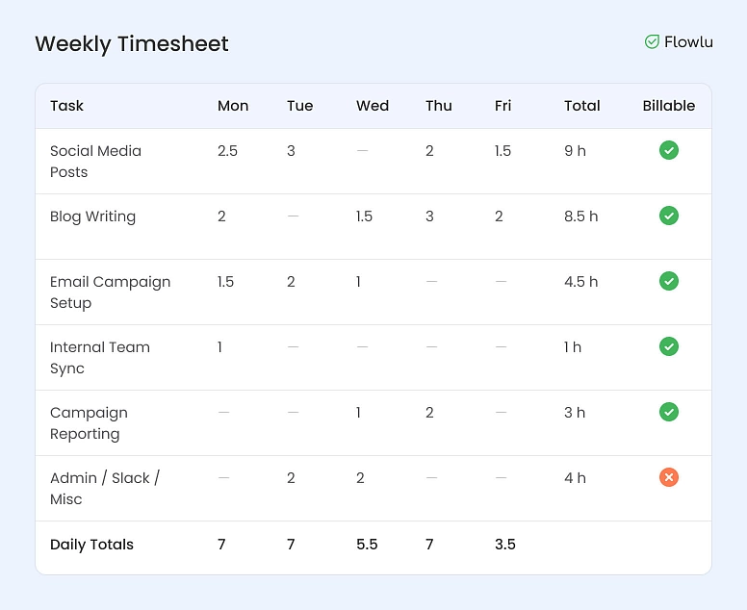This screenshot has width=747, height=610.
Task: Click billable green check for Social Media Posts
Action: [669, 150]
